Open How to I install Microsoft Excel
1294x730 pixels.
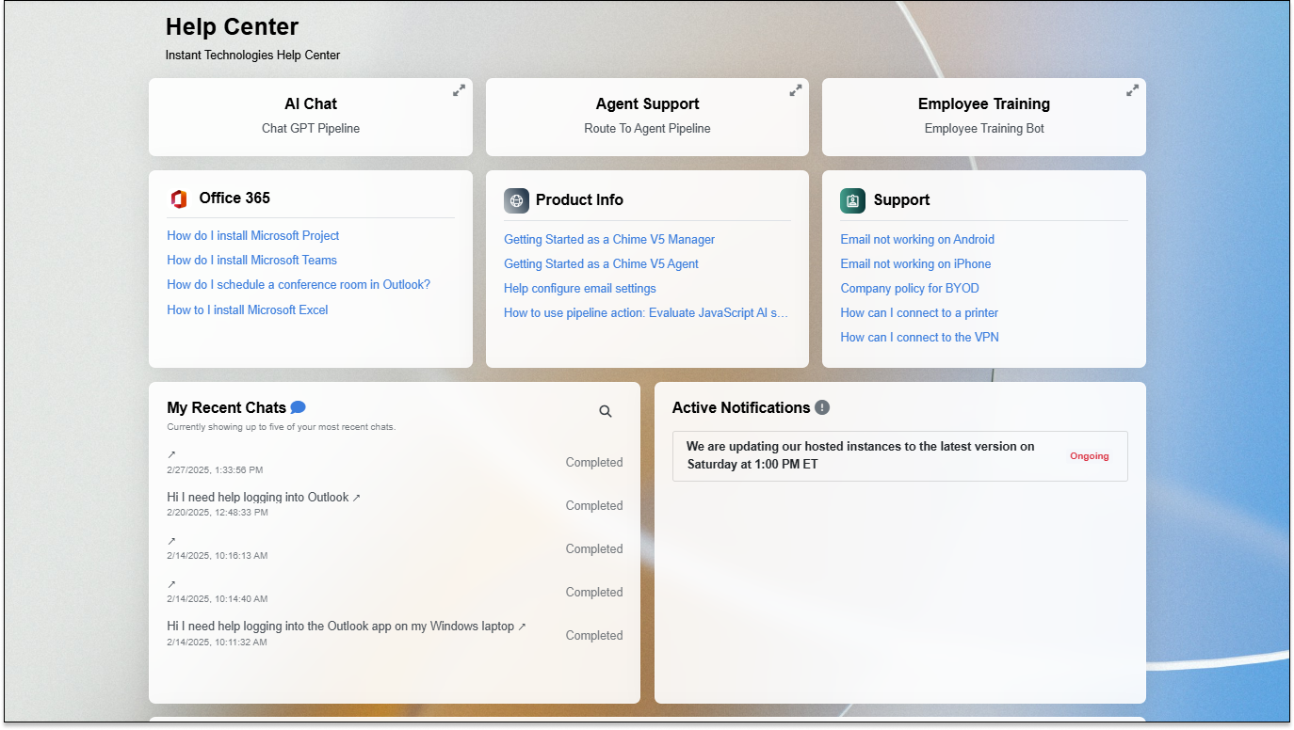[x=248, y=310]
